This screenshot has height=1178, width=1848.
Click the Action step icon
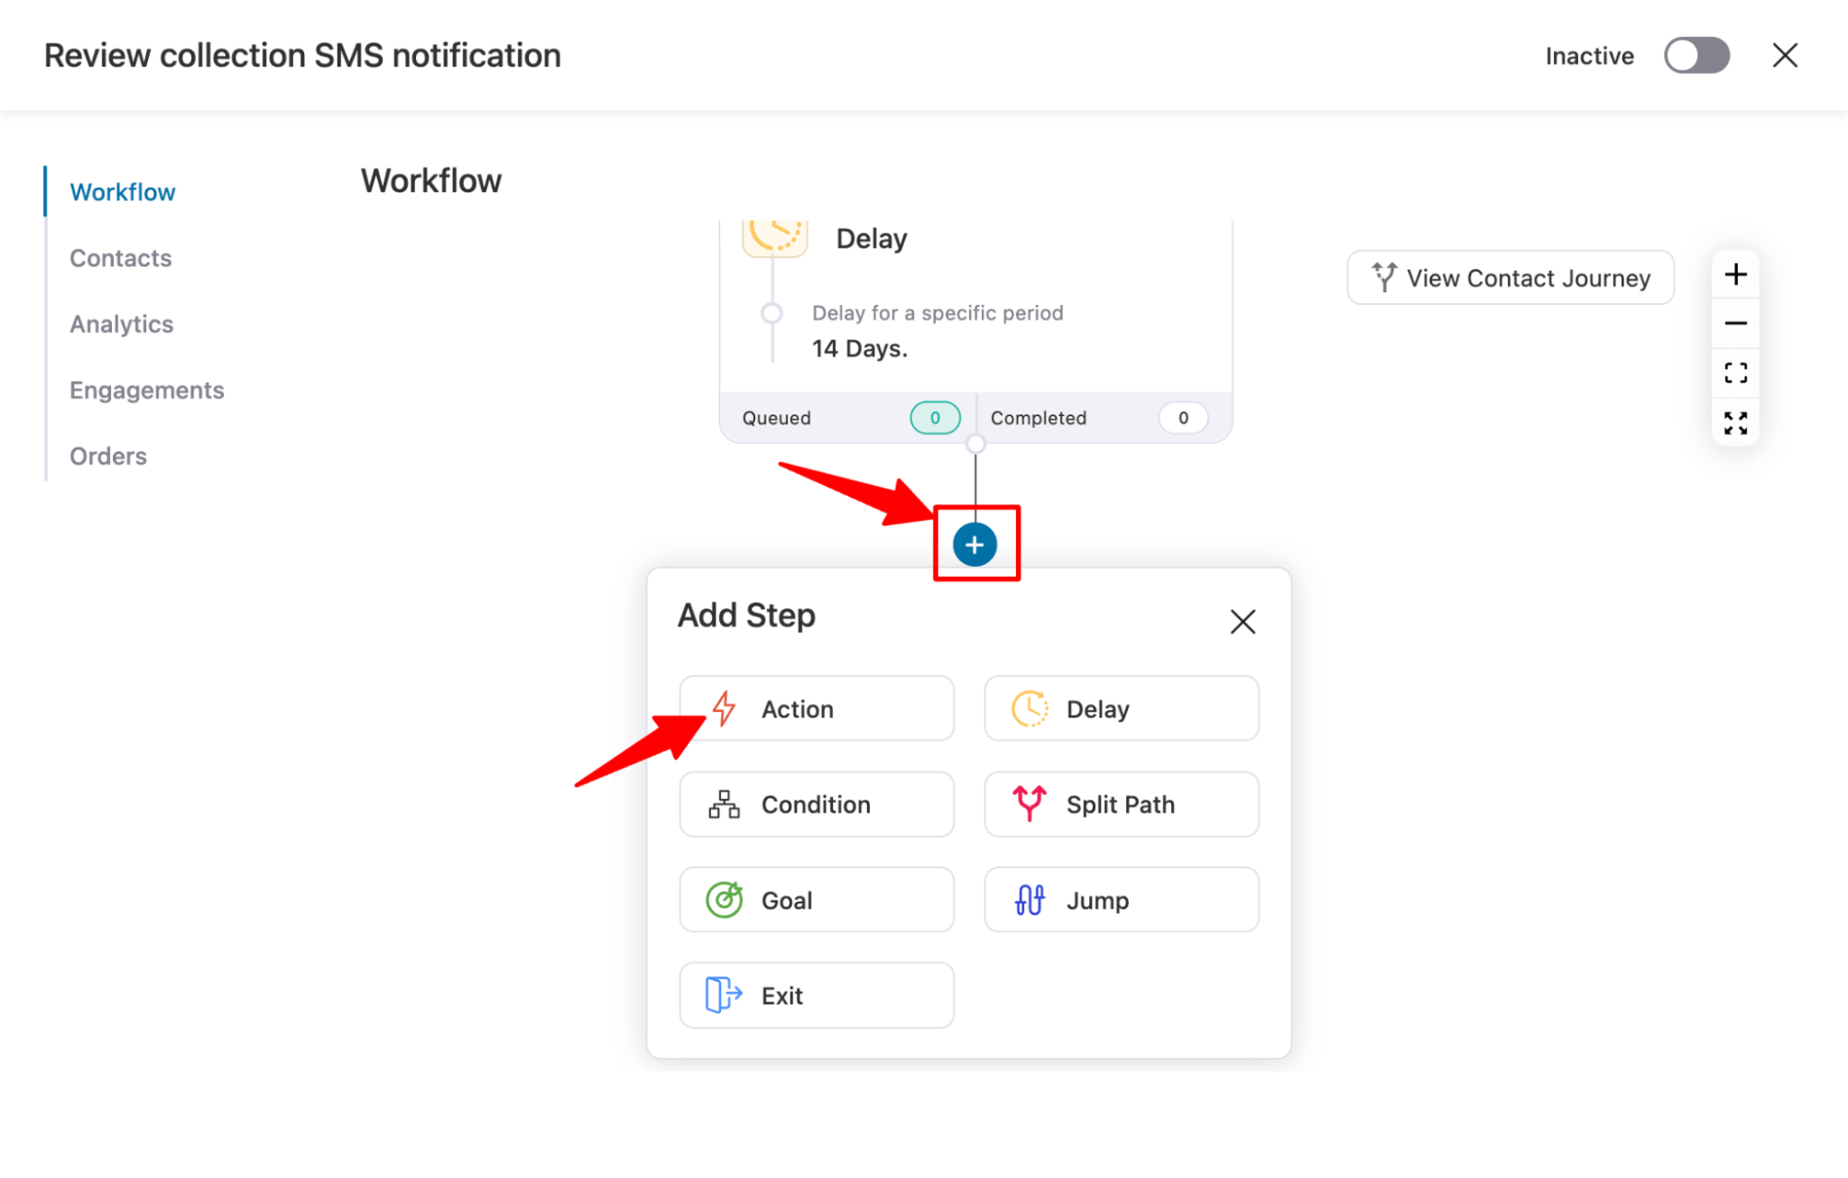click(723, 707)
